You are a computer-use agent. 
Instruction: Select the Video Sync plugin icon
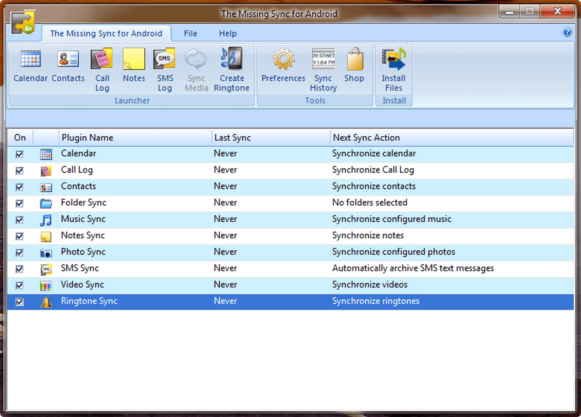(46, 286)
